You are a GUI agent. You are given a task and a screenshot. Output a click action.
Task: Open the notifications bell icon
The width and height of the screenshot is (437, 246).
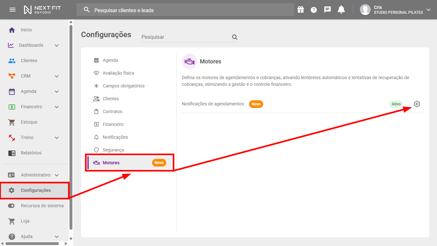[341, 10]
